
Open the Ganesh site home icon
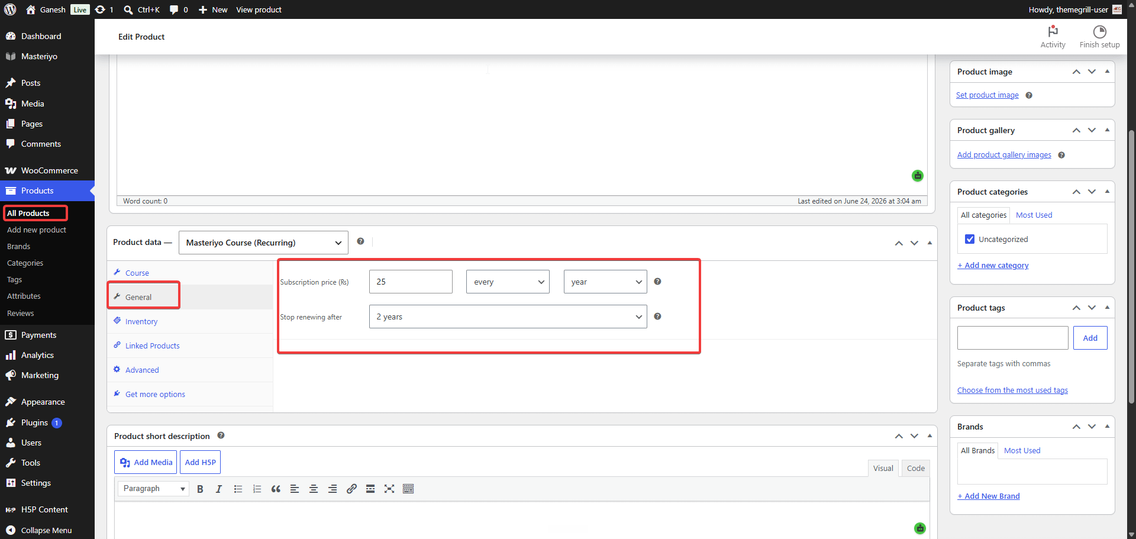(31, 9)
